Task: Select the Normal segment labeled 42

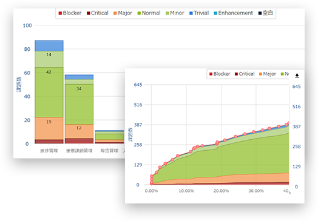Action: click(49, 92)
